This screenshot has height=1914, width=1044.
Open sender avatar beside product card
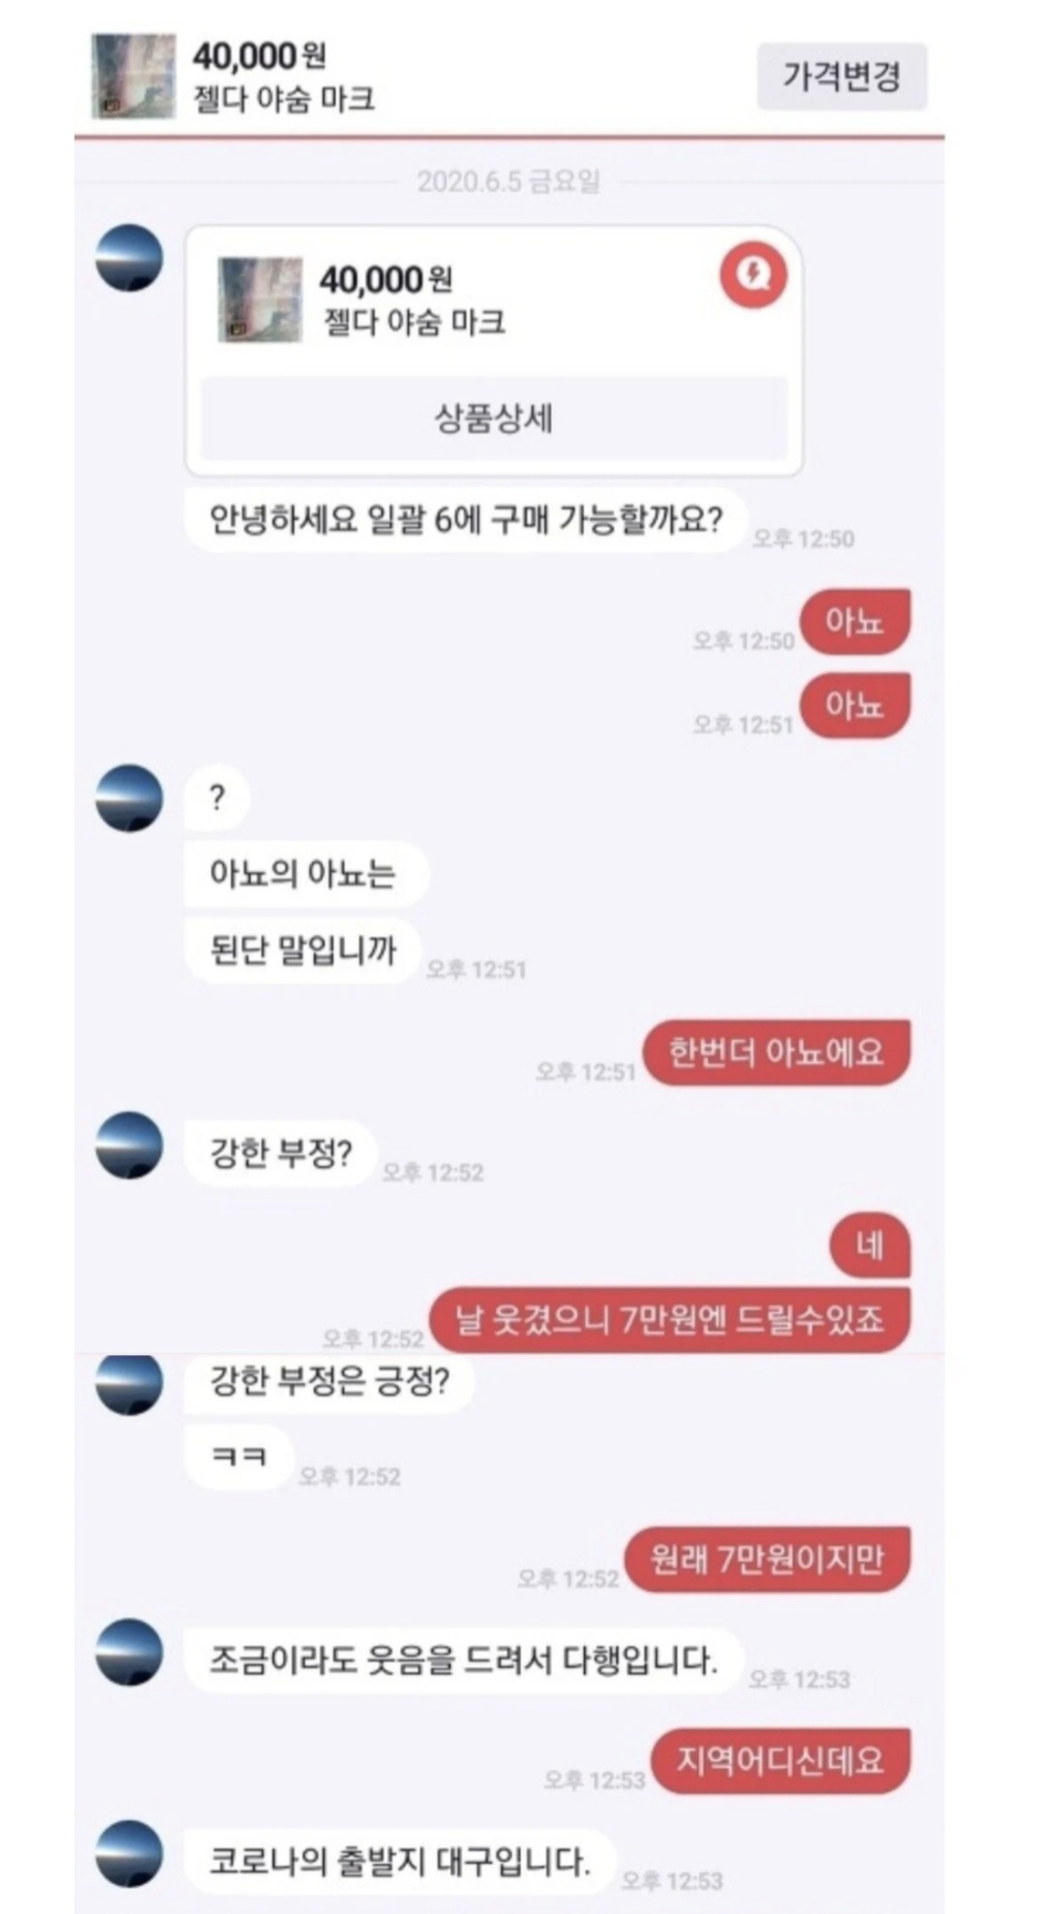pos(130,258)
